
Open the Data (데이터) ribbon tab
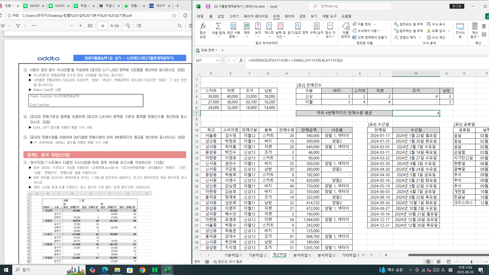[x=289, y=16]
